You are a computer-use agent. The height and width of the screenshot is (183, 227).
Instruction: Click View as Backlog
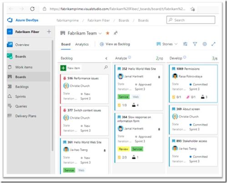(115, 44)
